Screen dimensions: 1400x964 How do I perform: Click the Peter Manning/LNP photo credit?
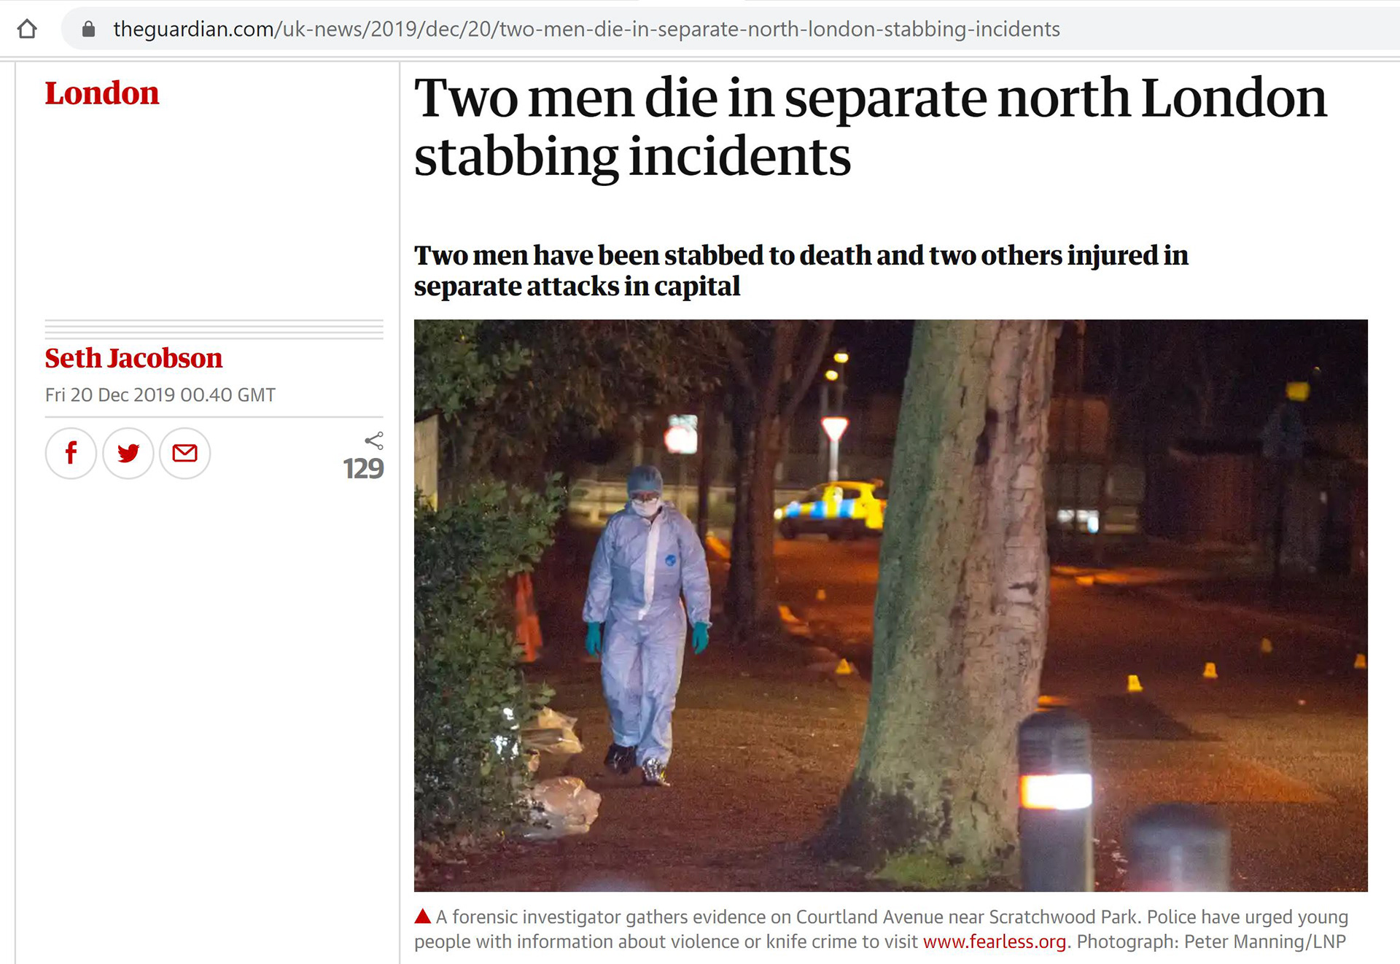click(1264, 941)
